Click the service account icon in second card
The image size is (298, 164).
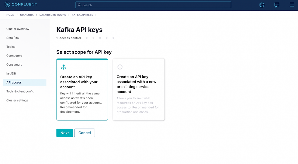pyautogui.click(x=120, y=67)
